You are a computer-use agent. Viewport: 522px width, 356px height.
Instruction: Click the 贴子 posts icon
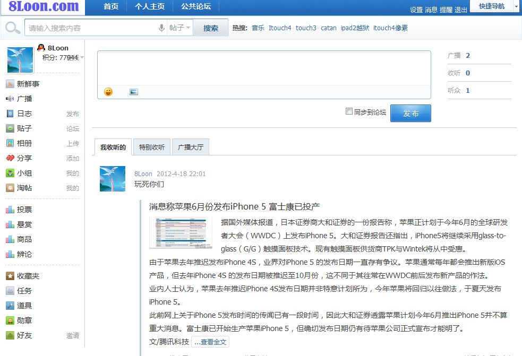pos(10,128)
